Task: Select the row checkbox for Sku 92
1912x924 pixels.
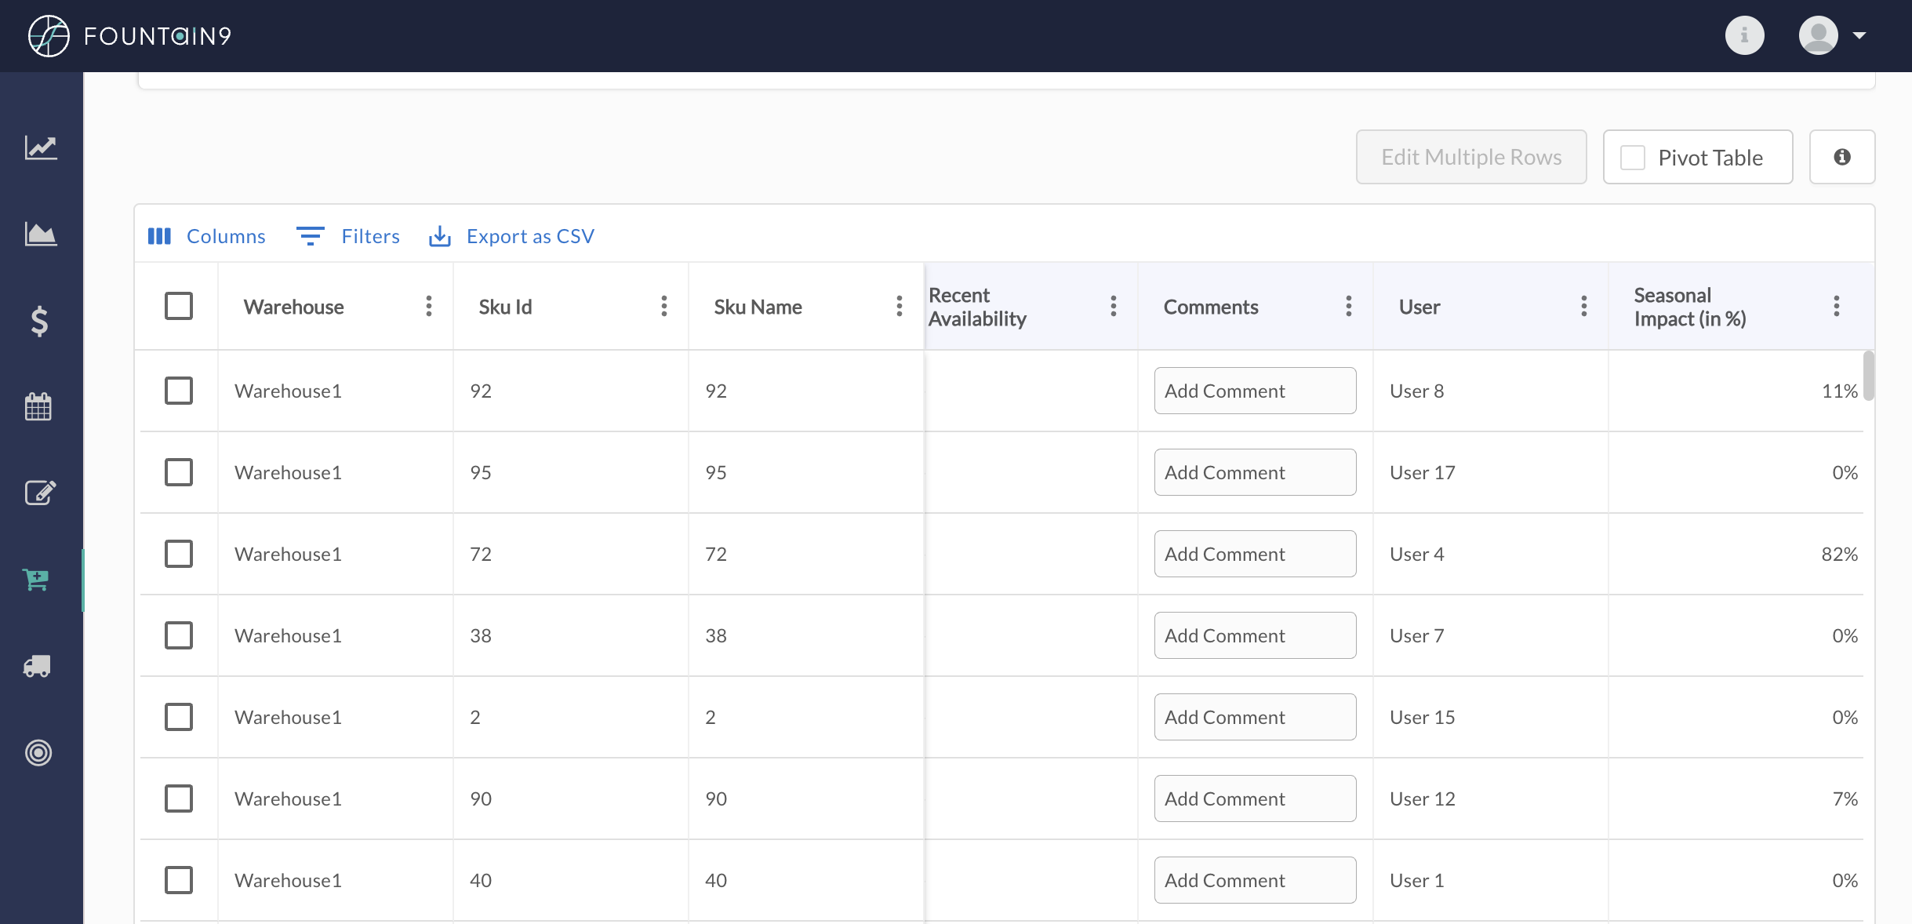Action: point(179,391)
